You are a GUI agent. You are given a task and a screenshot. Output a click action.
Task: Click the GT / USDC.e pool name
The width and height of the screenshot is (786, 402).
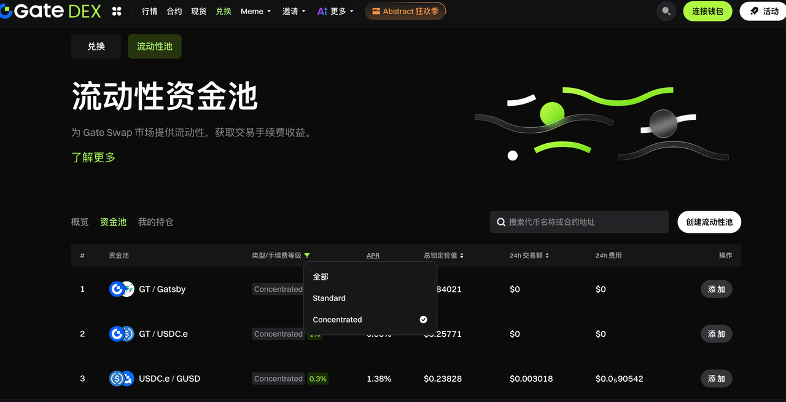pos(163,334)
